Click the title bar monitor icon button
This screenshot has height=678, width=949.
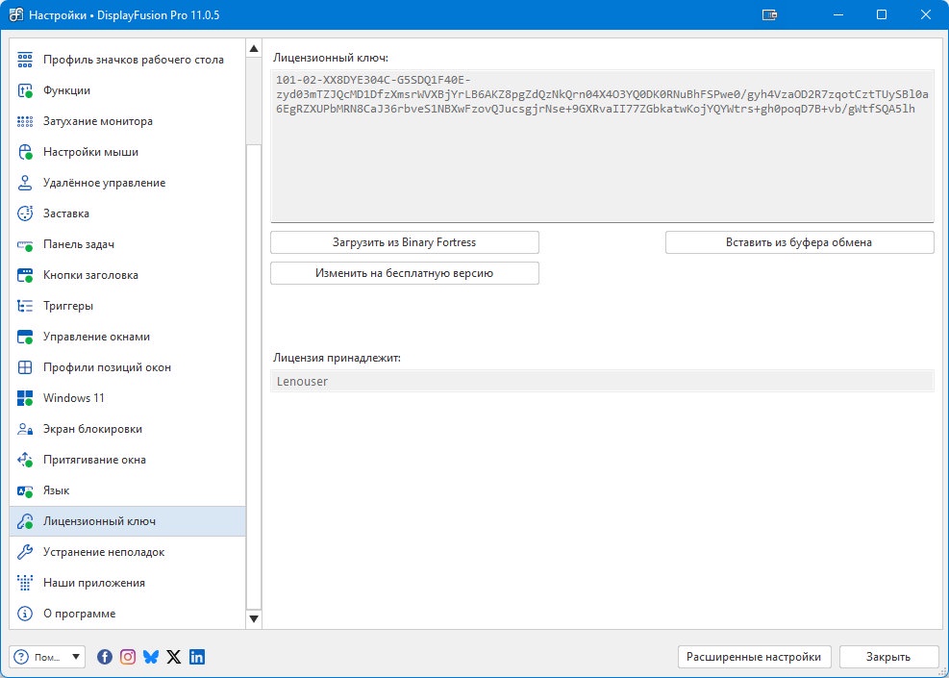(769, 14)
